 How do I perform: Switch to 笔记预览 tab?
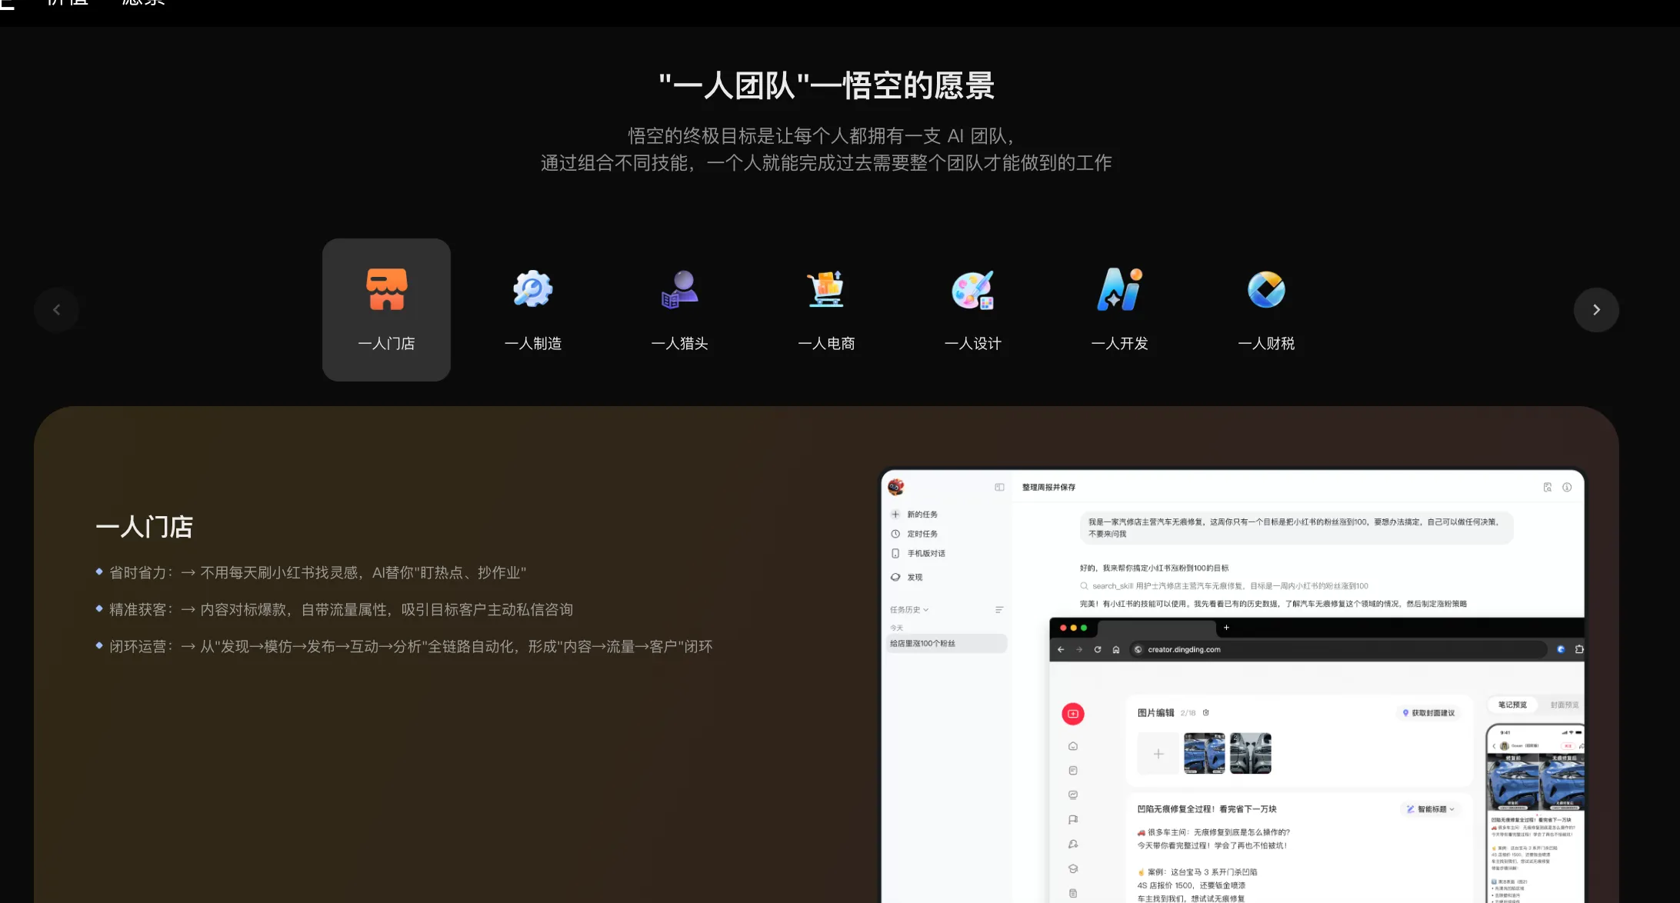[x=1512, y=705]
